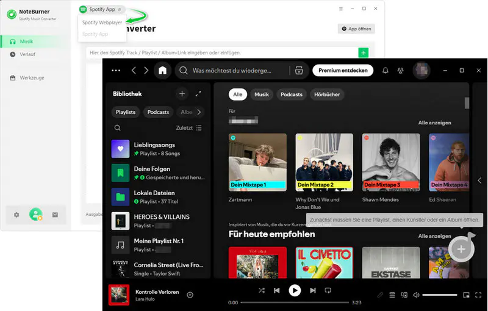Search within Bibliothek using magnifier icon
The image size is (488, 311).
point(117,128)
